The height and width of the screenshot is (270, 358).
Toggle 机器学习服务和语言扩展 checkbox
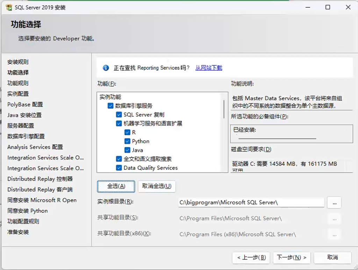coord(119,123)
